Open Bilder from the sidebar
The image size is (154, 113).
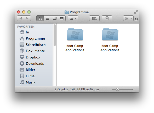pyautogui.click(x=34, y=70)
